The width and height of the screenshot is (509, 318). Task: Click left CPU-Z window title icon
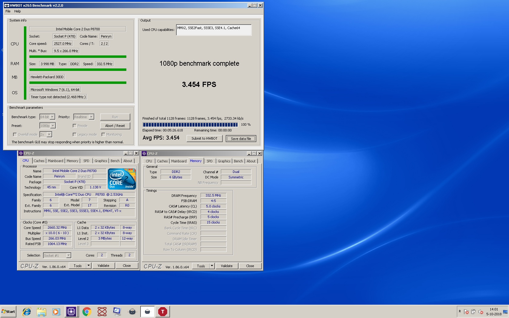click(21, 153)
